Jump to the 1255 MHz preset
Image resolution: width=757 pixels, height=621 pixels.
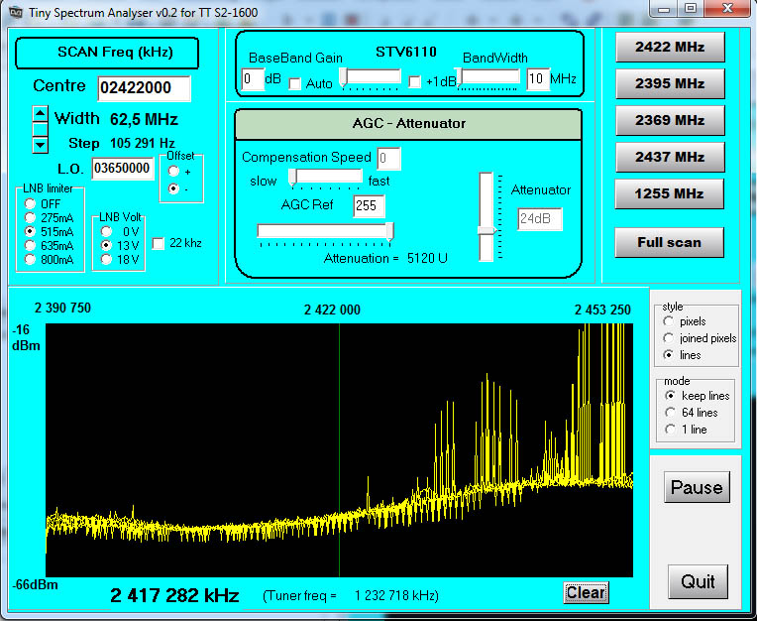669,194
